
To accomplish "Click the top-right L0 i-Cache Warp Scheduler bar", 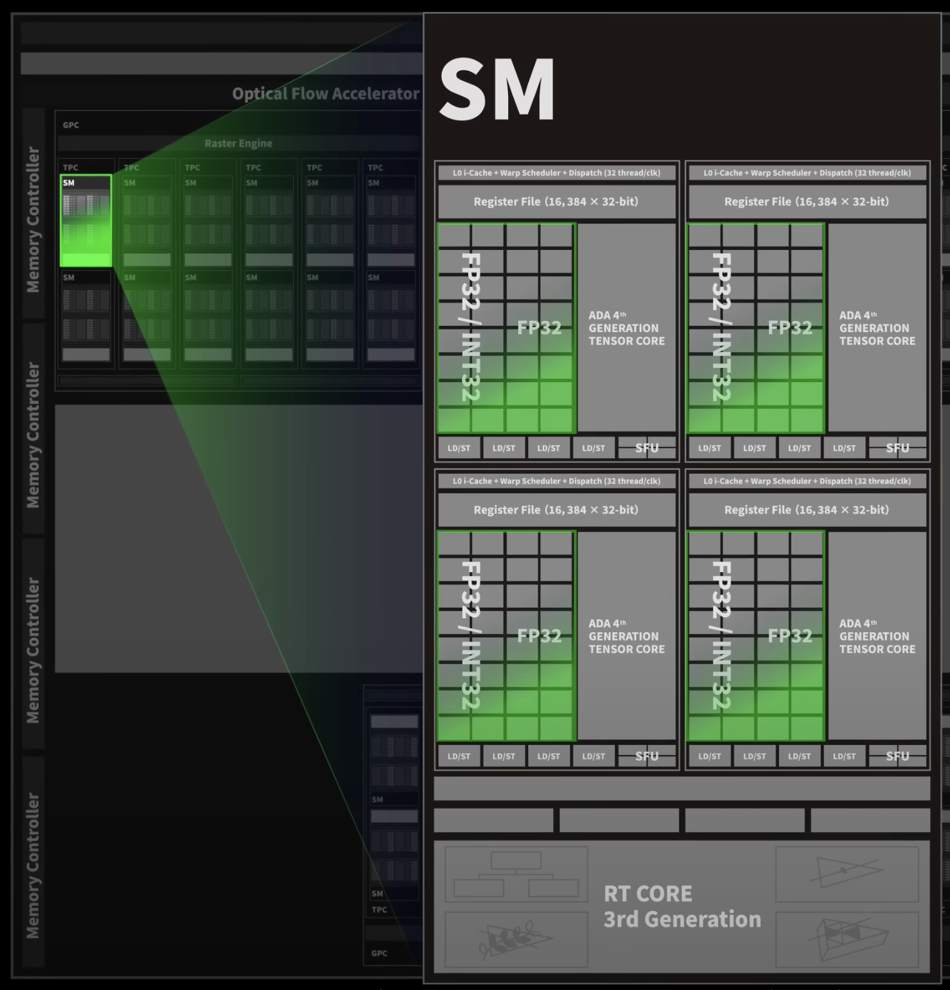I will tap(806, 173).
